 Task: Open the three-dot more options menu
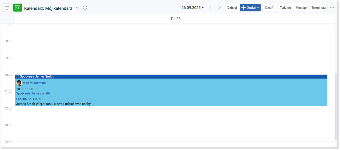(332, 8)
